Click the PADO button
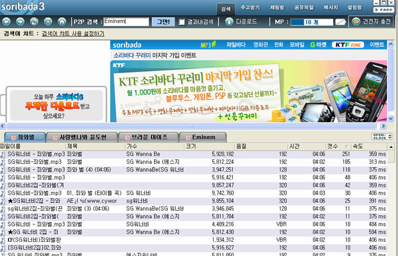This screenshot has width=398, height=256. pyautogui.click(x=384, y=10)
